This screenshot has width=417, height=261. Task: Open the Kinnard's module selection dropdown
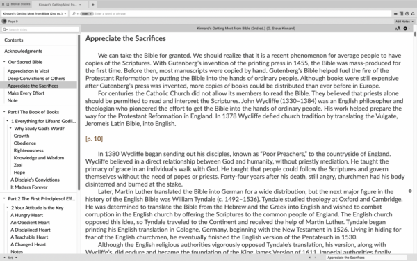tap(35, 14)
